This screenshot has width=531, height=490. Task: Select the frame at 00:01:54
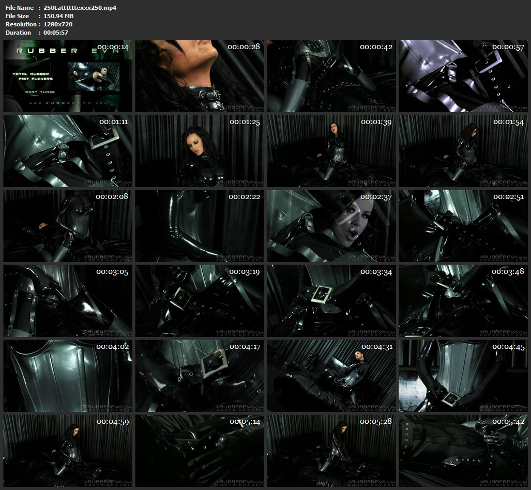[x=463, y=151]
